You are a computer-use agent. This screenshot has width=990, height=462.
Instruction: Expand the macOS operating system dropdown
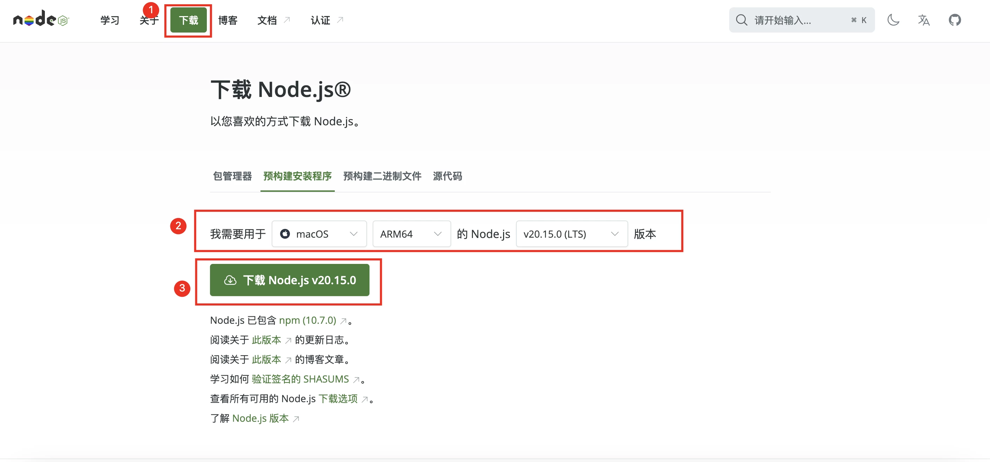coord(319,234)
